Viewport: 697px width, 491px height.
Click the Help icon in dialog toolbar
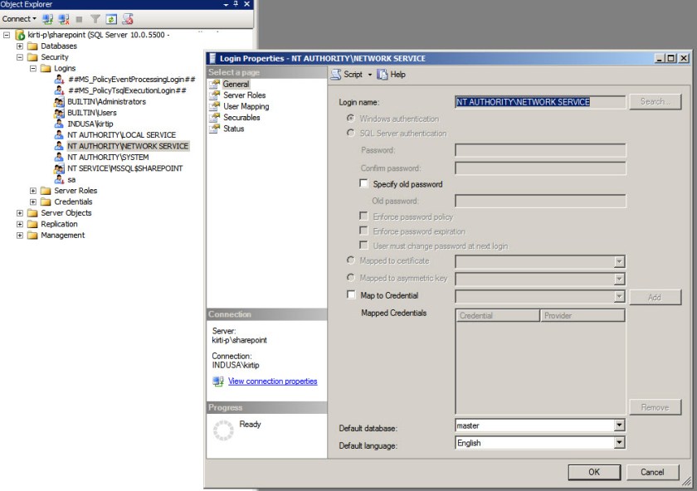(x=383, y=75)
